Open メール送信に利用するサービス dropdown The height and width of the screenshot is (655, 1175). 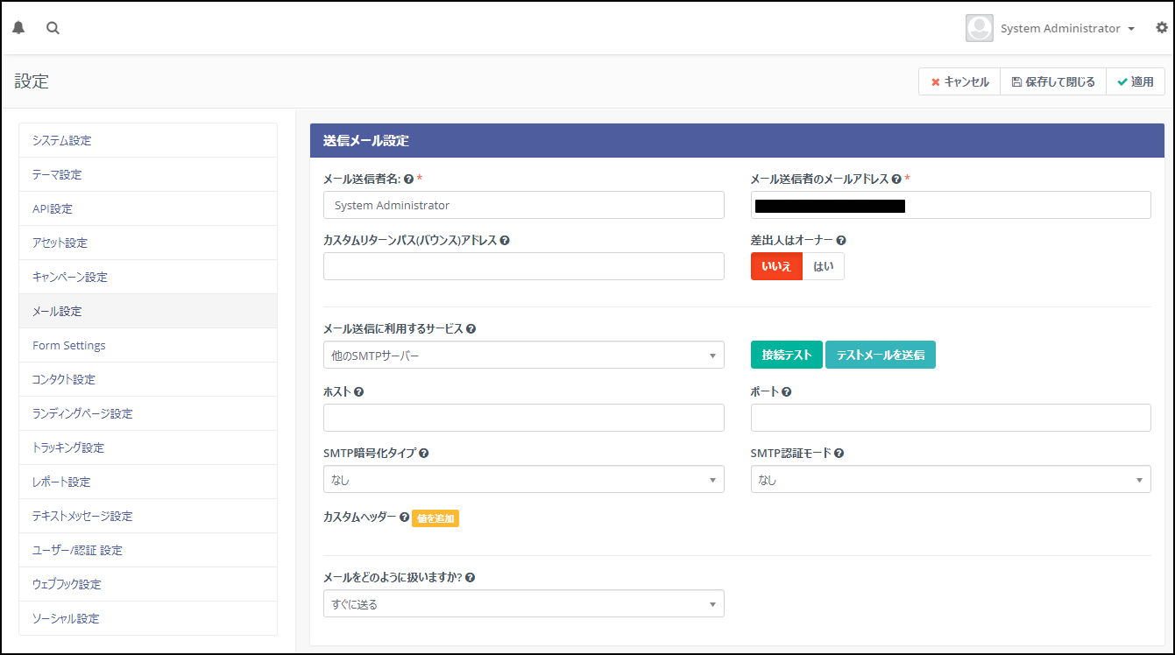click(x=523, y=356)
